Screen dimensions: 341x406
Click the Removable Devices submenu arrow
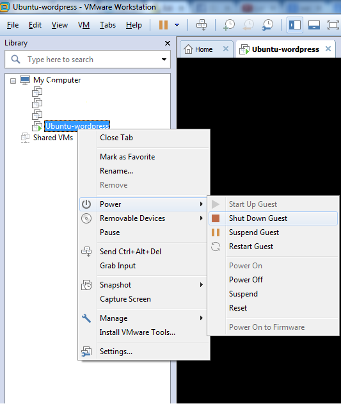202,218
